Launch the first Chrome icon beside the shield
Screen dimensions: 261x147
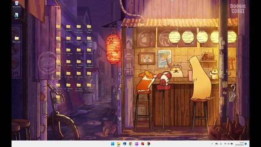click(x=130, y=144)
